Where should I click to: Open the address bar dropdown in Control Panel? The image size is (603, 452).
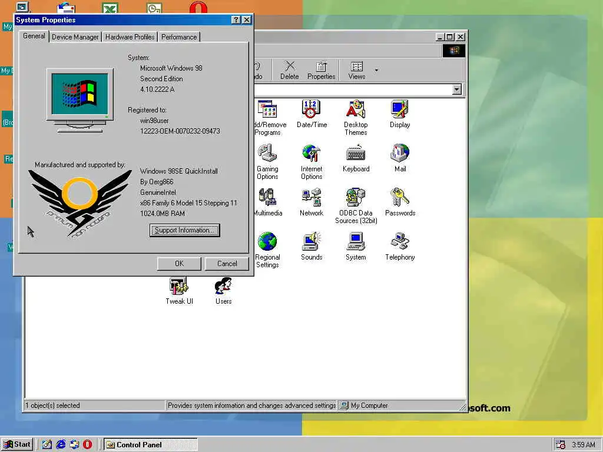tap(456, 89)
